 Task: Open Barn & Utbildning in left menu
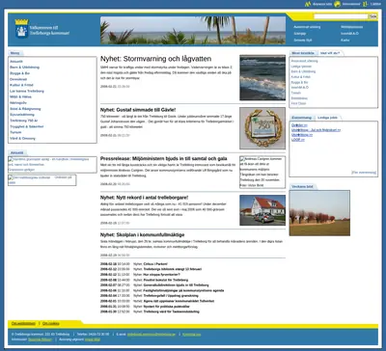[x=24, y=67]
